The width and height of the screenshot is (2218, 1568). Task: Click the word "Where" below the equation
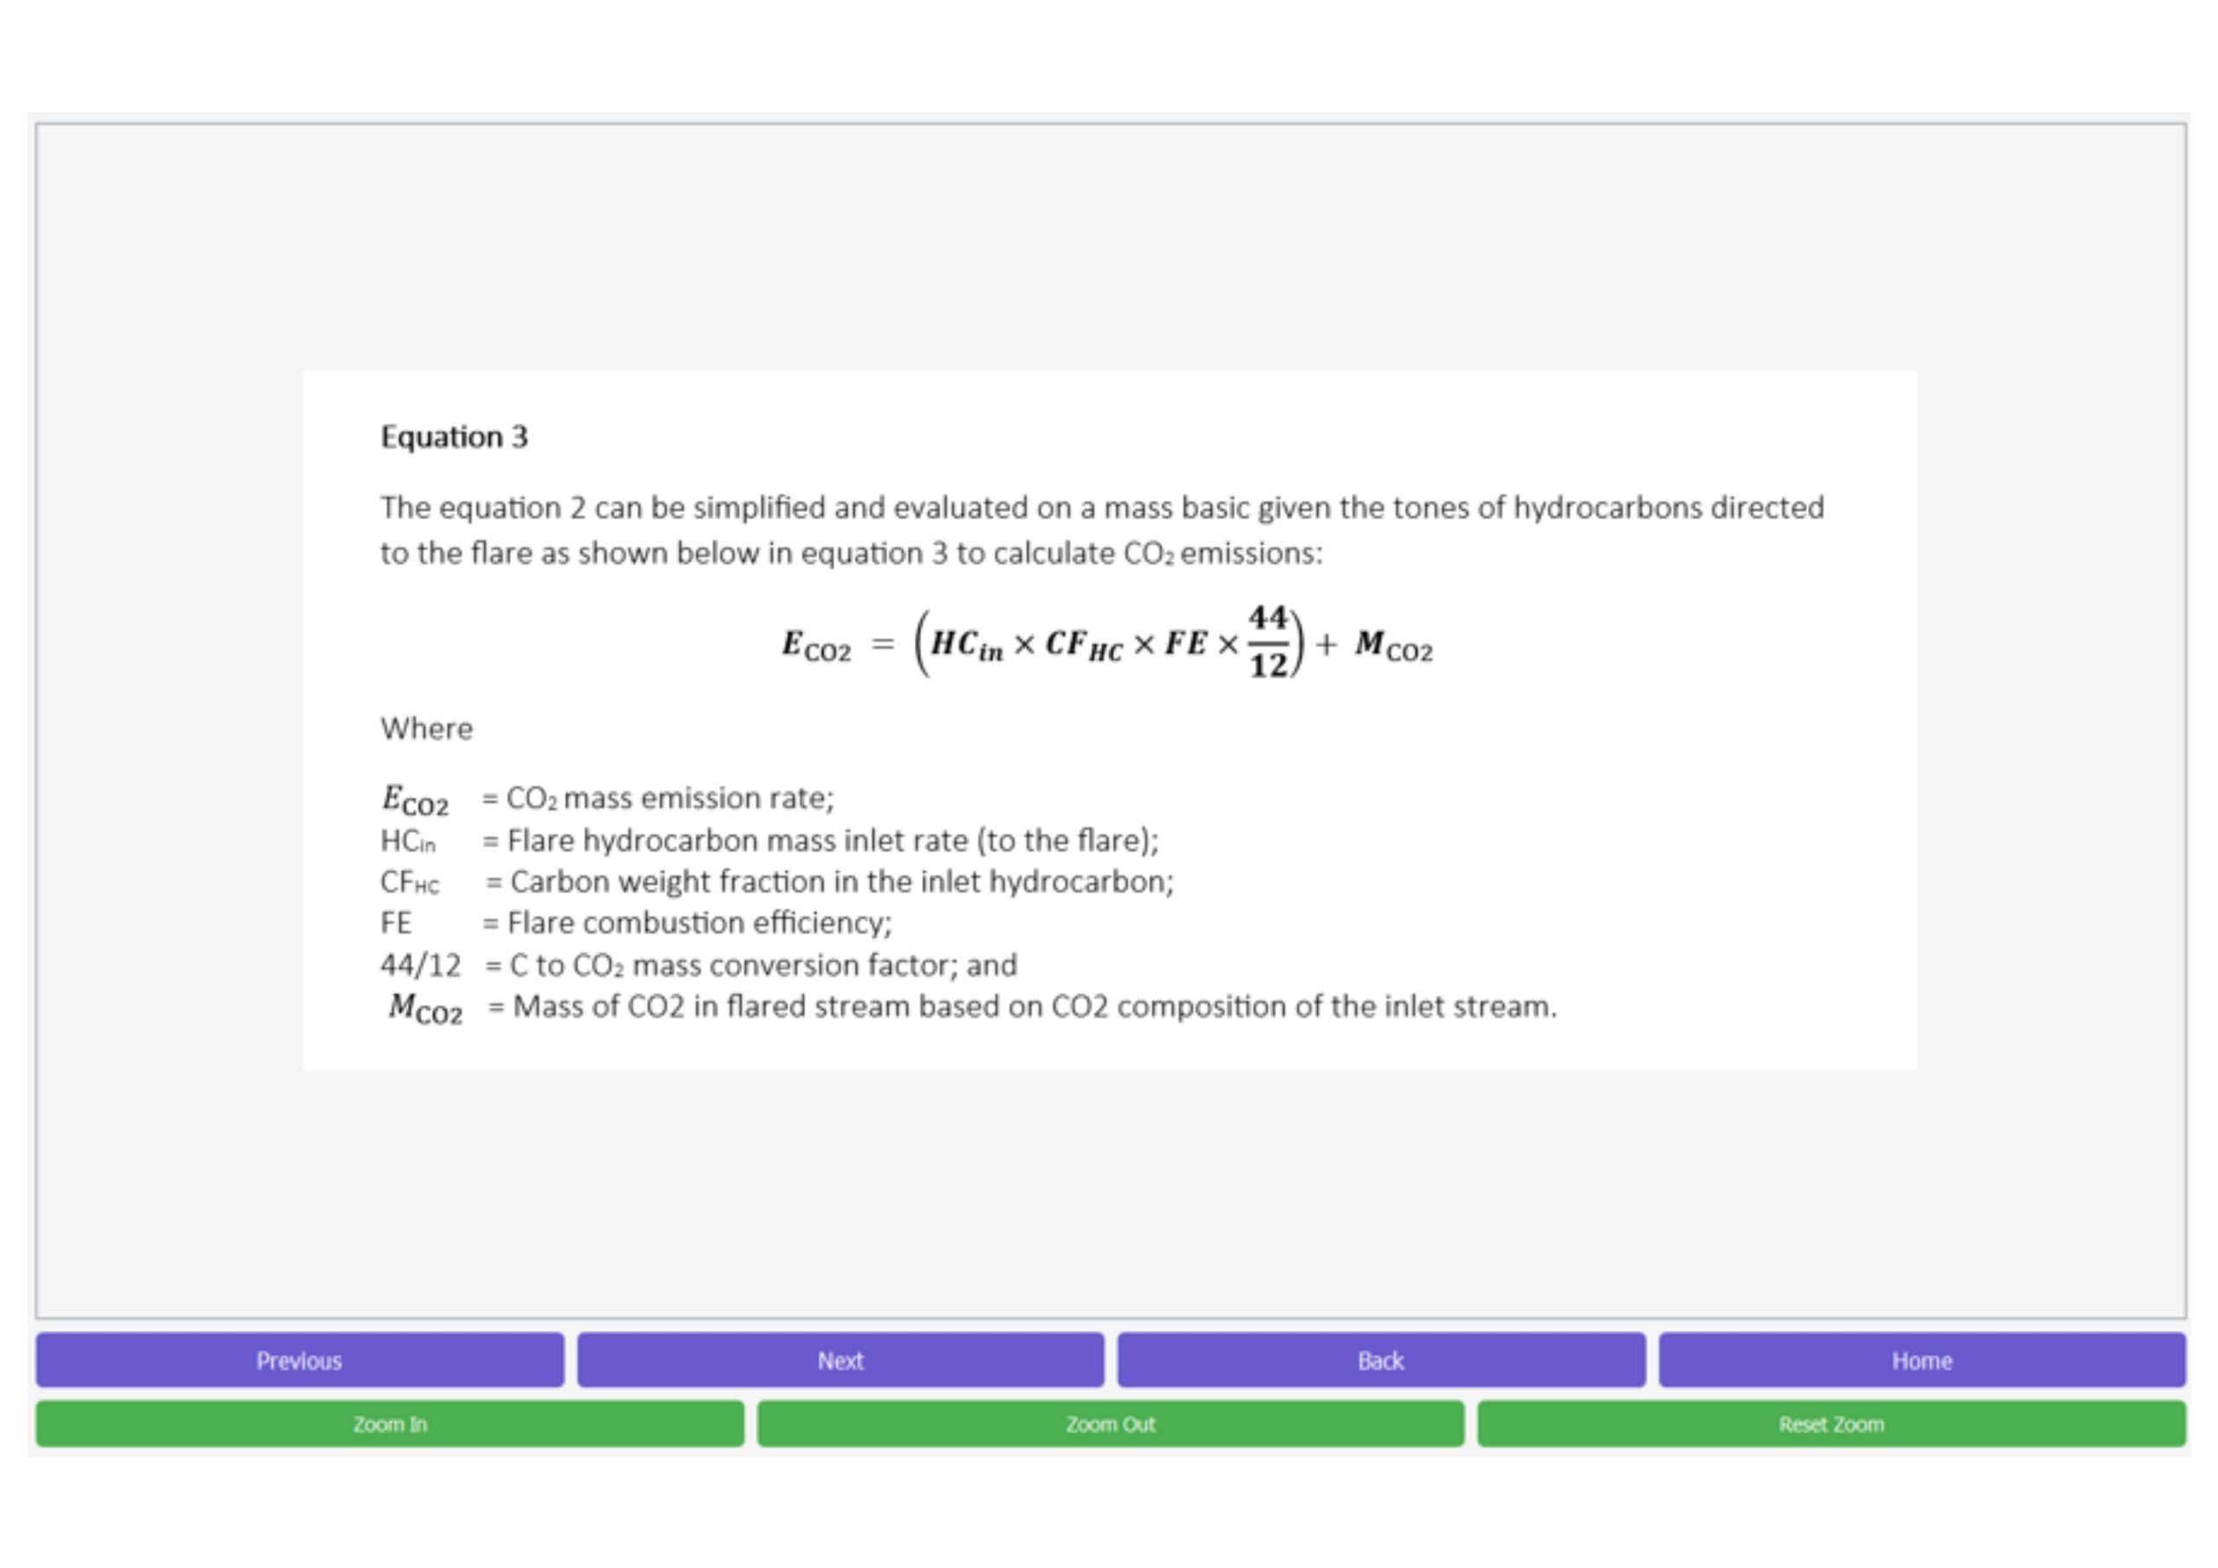click(426, 729)
